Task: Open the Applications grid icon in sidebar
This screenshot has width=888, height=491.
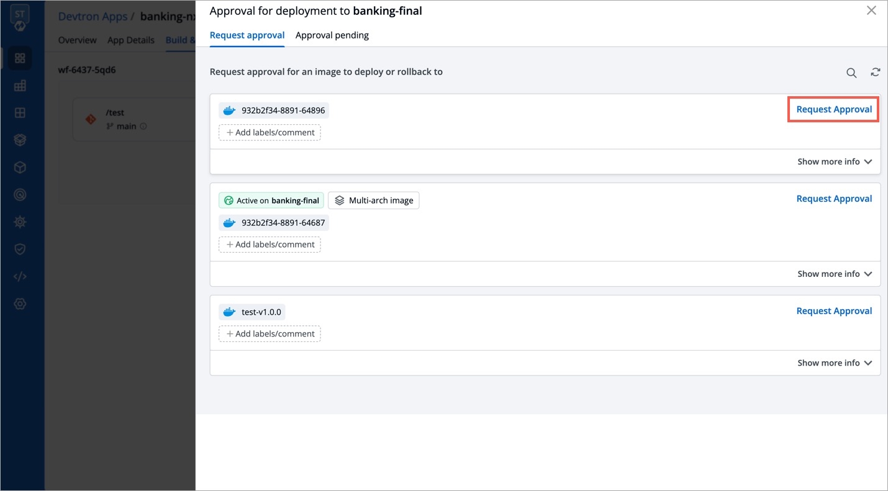Action: (20, 58)
